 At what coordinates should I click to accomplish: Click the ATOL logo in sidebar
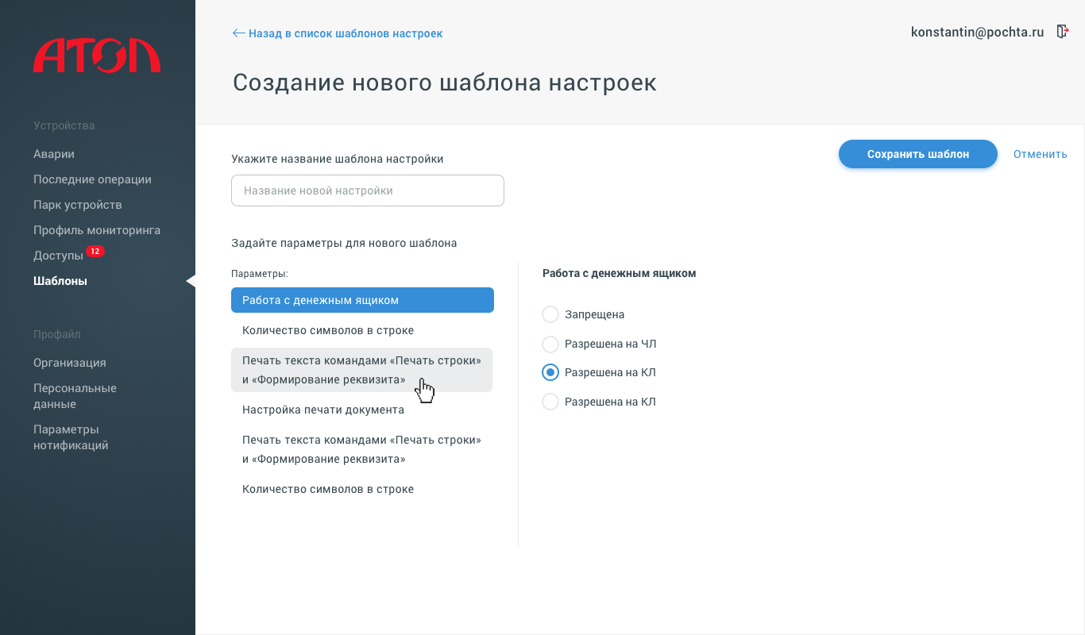coord(97,56)
